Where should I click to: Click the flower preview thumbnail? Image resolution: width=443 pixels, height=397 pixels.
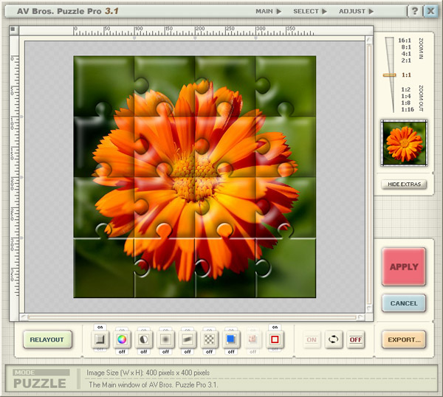(404, 142)
